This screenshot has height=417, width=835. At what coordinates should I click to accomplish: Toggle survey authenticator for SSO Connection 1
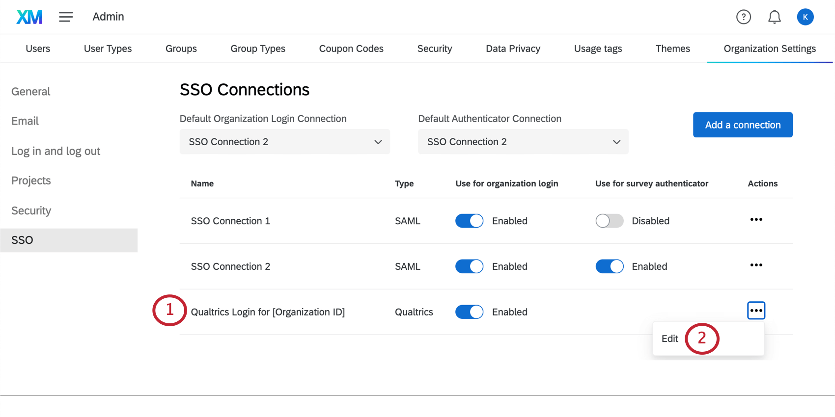[x=610, y=221]
